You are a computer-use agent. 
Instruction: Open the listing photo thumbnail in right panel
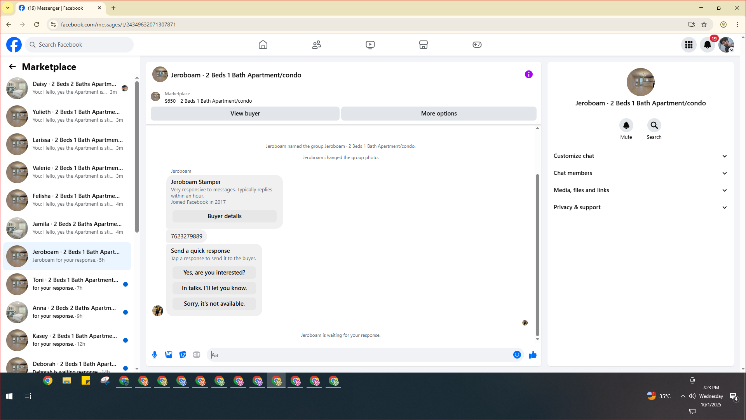click(641, 82)
